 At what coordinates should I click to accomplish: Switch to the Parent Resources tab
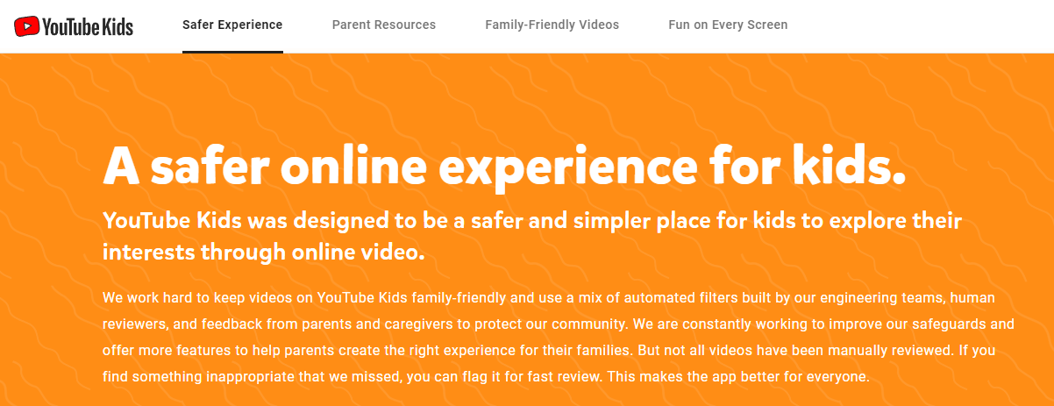383,25
